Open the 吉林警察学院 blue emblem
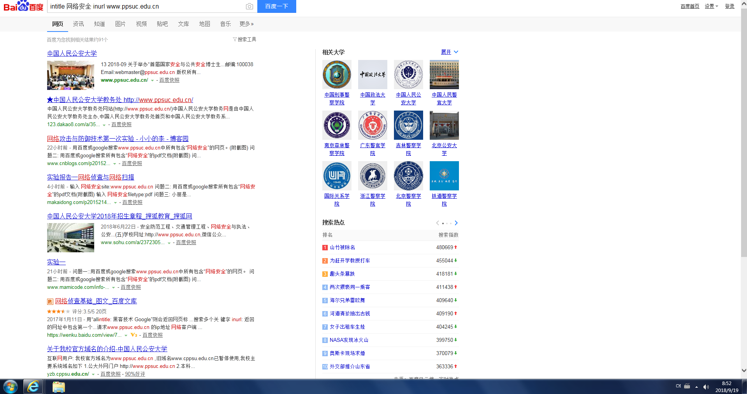The image size is (747, 394). [x=408, y=125]
